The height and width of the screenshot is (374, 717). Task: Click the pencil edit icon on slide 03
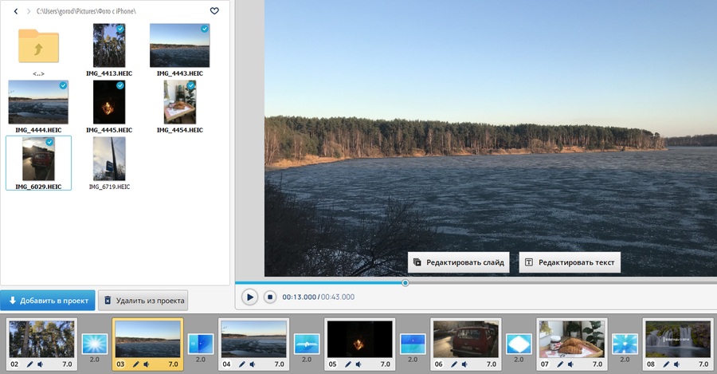(x=135, y=364)
